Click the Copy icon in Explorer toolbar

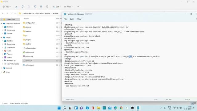click(x=22, y=6)
